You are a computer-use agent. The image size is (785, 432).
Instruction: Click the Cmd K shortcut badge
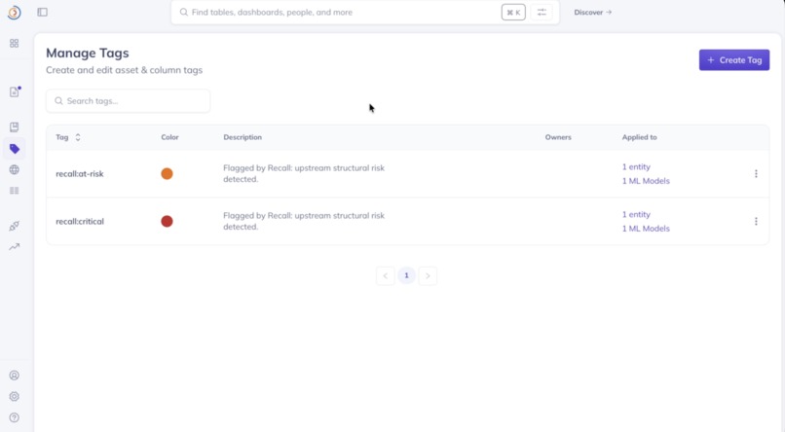tap(513, 12)
